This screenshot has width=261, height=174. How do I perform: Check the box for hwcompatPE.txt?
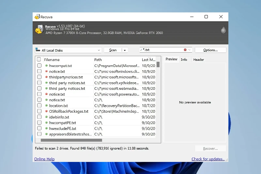pos(39,122)
